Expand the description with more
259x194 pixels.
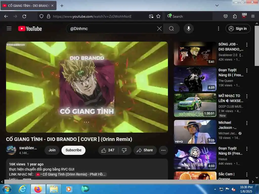[x=27, y=179]
